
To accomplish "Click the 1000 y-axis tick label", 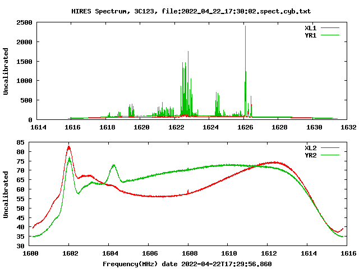I will click(x=24, y=81).
